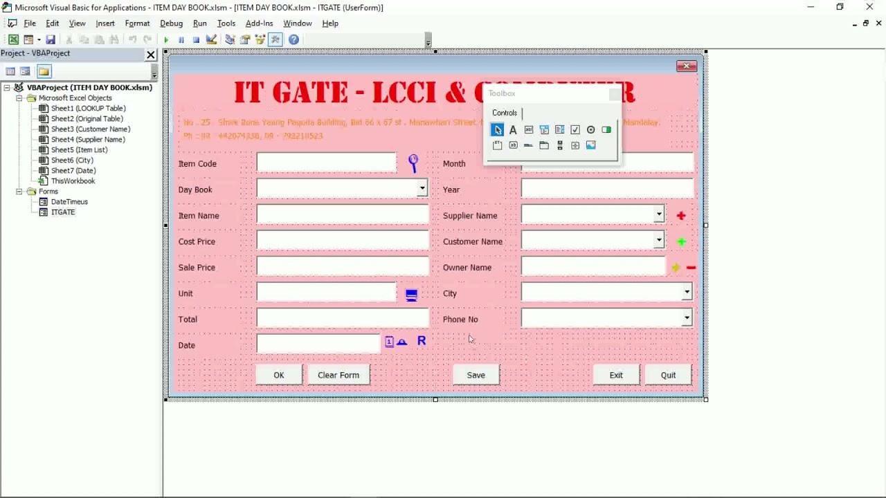The width and height of the screenshot is (886, 498).
Task: Click the green plus beside Customer Name
Action: (x=681, y=241)
